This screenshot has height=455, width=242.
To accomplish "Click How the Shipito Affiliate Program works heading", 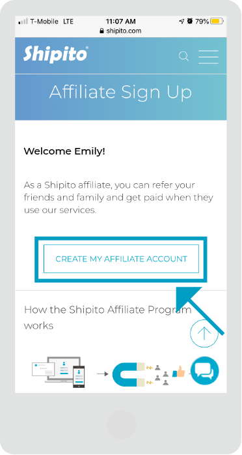I will point(108,317).
